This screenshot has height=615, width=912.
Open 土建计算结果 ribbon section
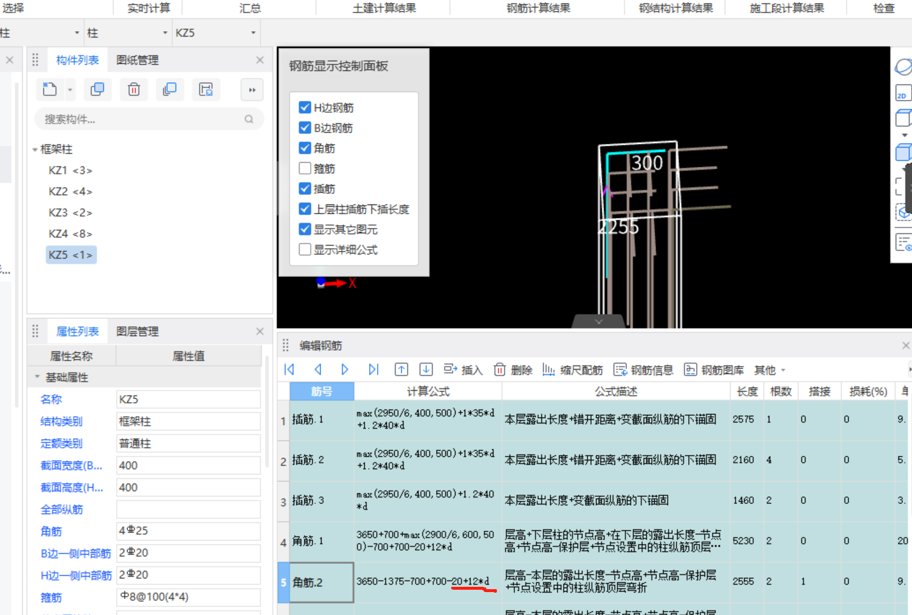[384, 8]
